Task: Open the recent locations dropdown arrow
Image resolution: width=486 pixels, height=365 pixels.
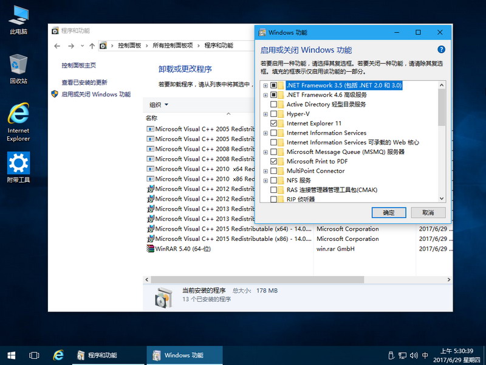Action: pos(82,46)
